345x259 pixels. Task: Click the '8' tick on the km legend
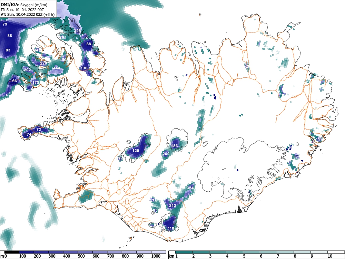tap(295, 256)
